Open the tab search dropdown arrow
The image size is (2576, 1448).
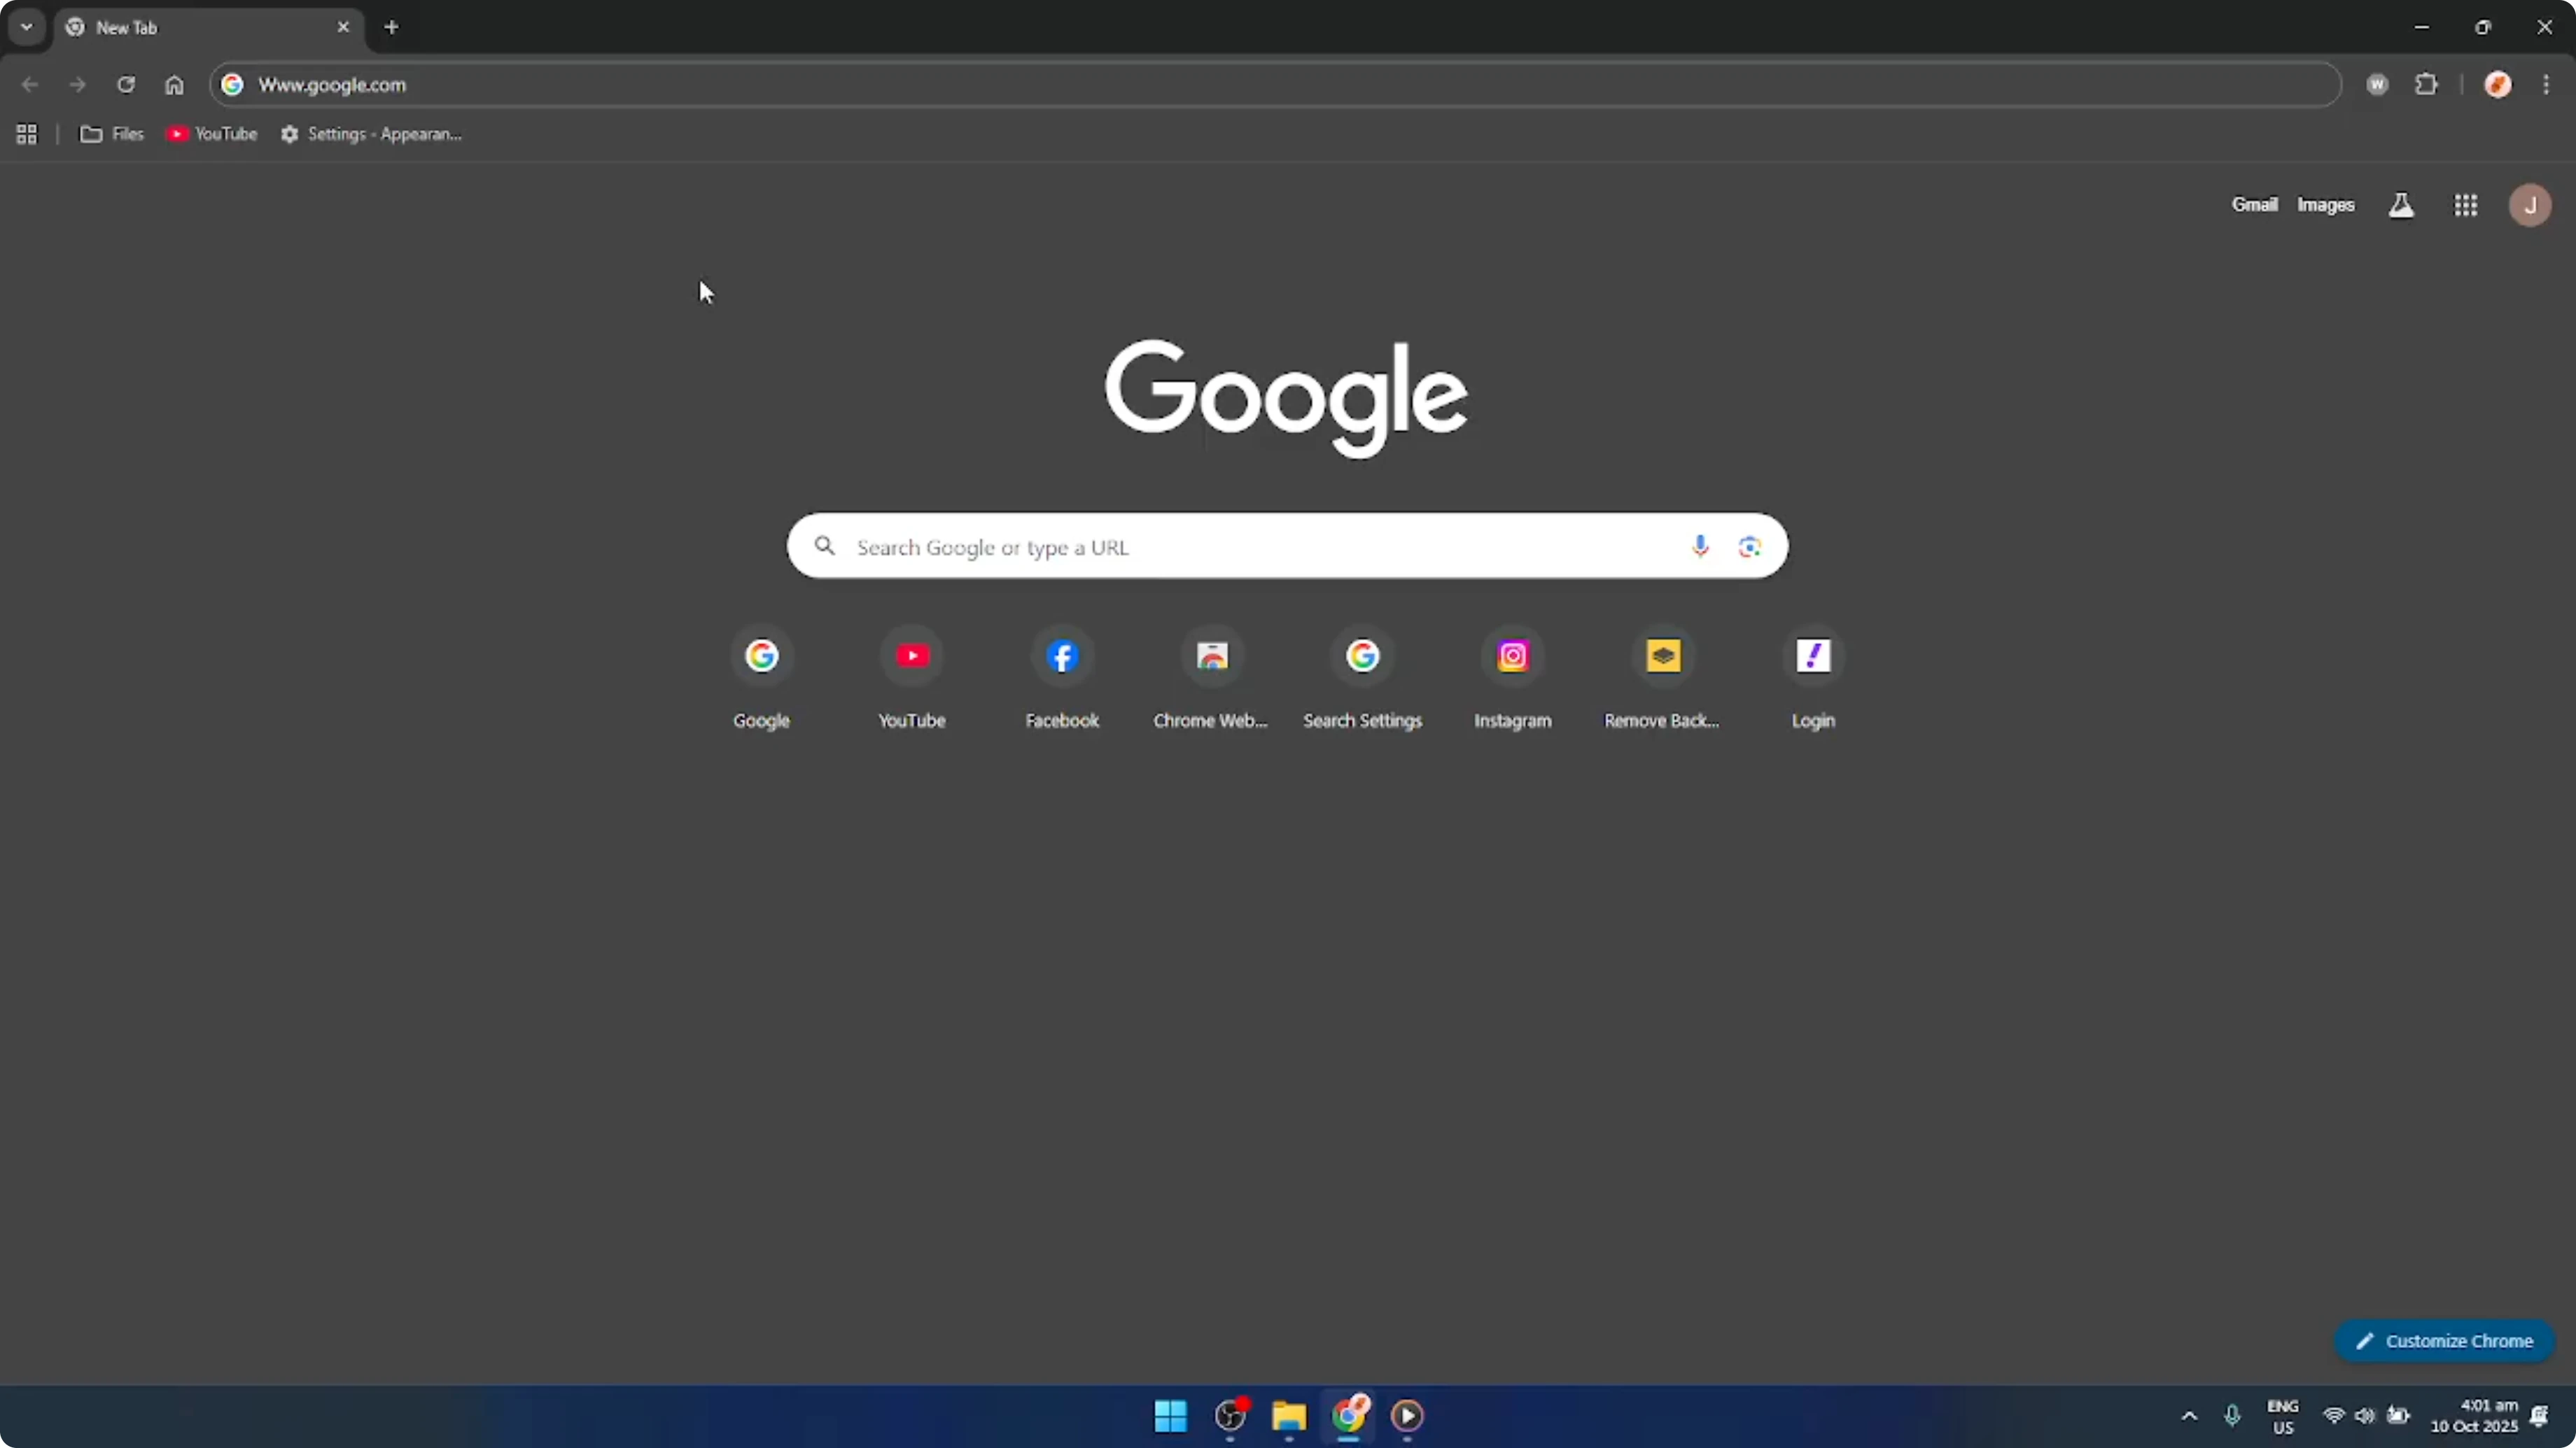point(27,27)
